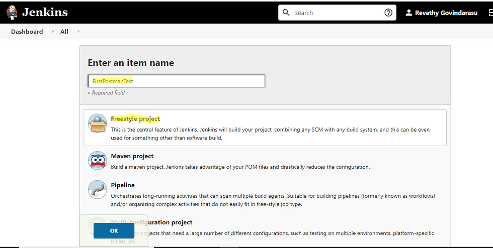Viewport: 493px width, 248px height.
Task: Click the Jenkins butler logo icon
Action: 12,13
